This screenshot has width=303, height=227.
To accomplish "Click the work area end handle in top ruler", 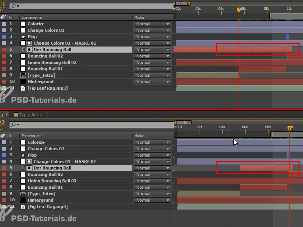I will [x=270, y=16].
